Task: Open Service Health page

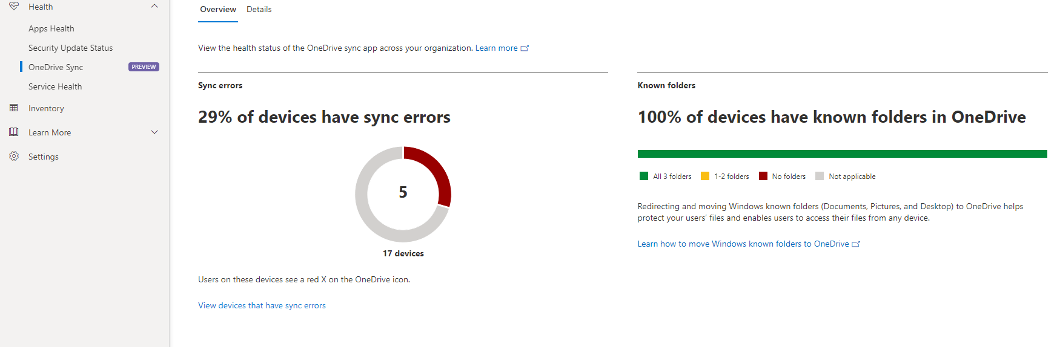Action: point(55,86)
